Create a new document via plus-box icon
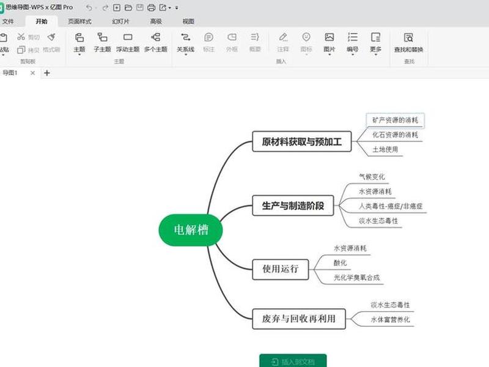The height and width of the screenshot is (367, 489). (x=117, y=8)
